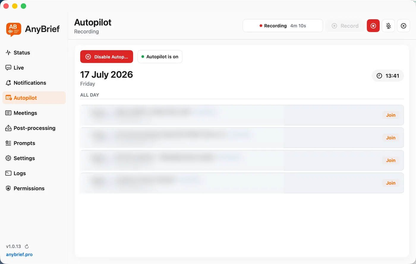Open the Prompts page
The width and height of the screenshot is (416, 264).
pyautogui.click(x=34, y=143)
